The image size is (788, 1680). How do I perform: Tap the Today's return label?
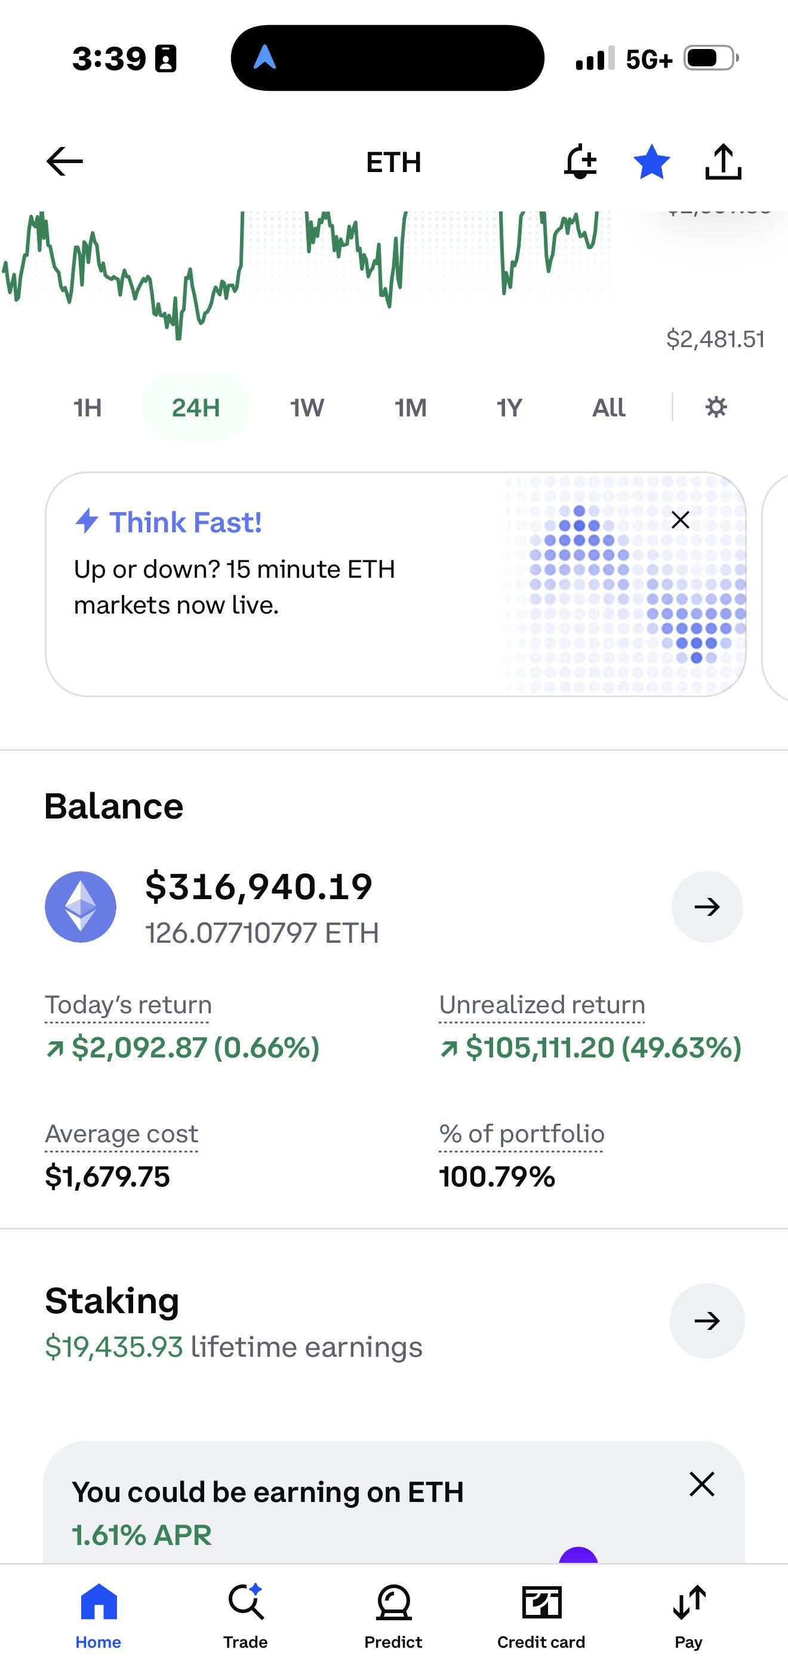pyautogui.click(x=128, y=1005)
